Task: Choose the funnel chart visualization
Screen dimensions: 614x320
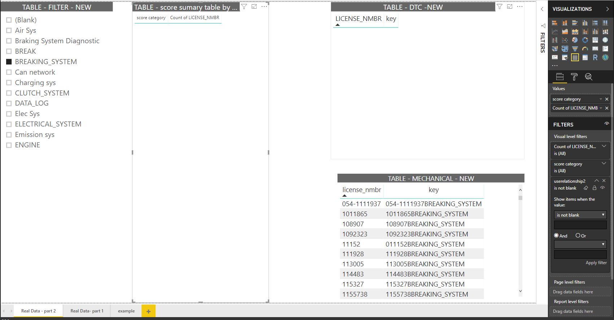Action: tap(575, 49)
